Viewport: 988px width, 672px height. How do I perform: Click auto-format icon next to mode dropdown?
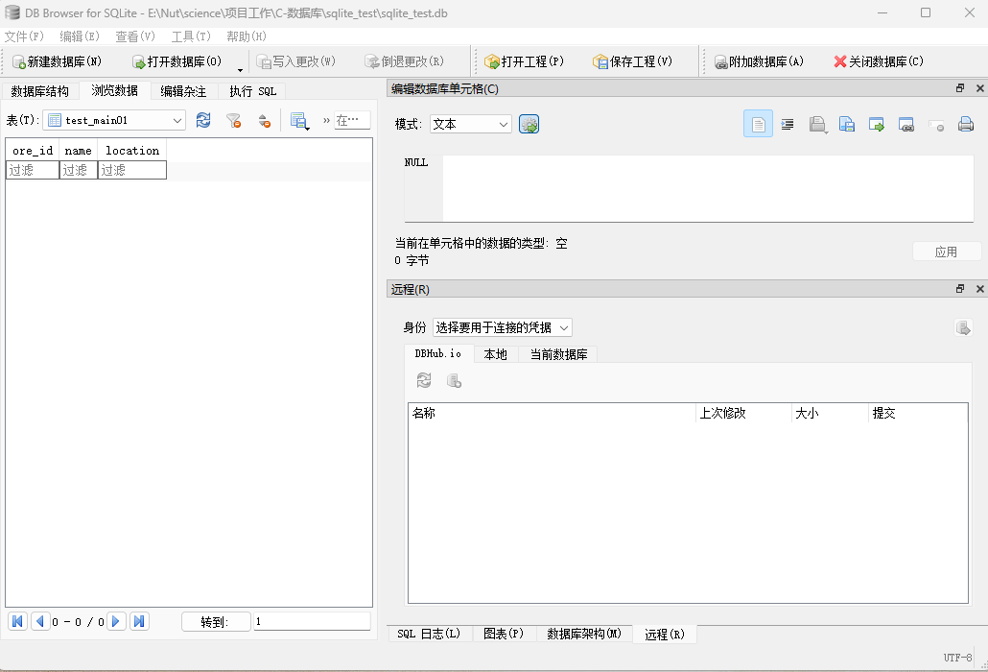tap(529, 124)
